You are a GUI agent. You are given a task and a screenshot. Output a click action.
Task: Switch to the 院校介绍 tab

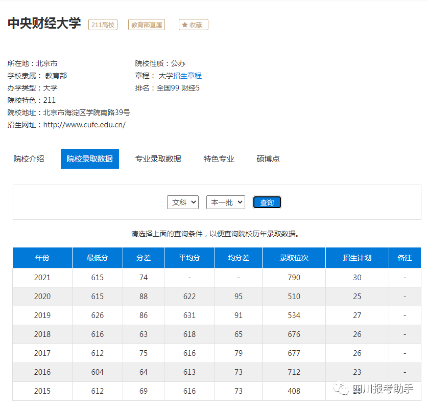(x=29, y=159)
